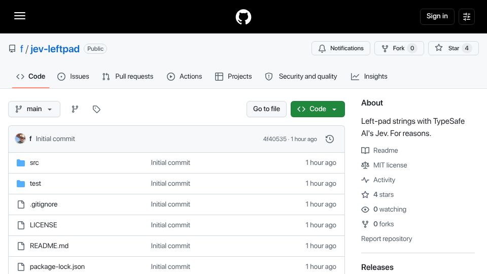Screen dimensions: 487x274
Task: Click the Public visibility badge
Action: pyautogui.click(x=95, y=49)
